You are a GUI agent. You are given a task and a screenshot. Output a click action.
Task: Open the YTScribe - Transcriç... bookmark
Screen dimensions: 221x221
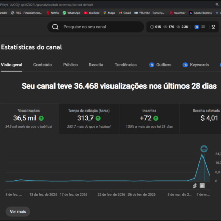pyautogui.click(x=150, y=13)
